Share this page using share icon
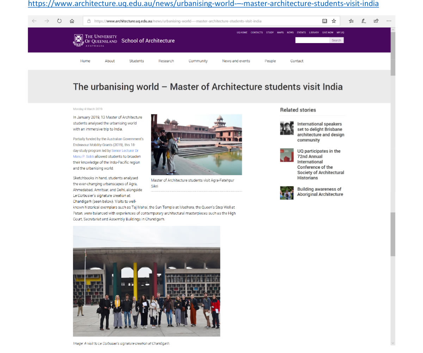The width and height of the screenshot is (423, 353). pyautogui.click(x=376, y=21)
